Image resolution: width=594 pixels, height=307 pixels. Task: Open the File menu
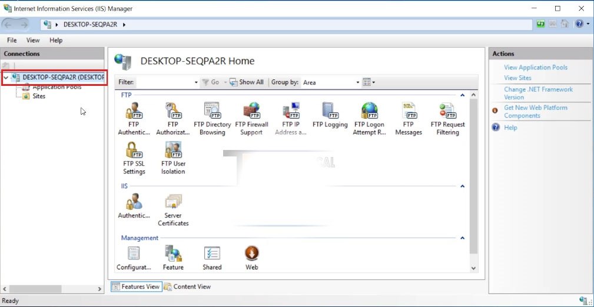point(12,40)
